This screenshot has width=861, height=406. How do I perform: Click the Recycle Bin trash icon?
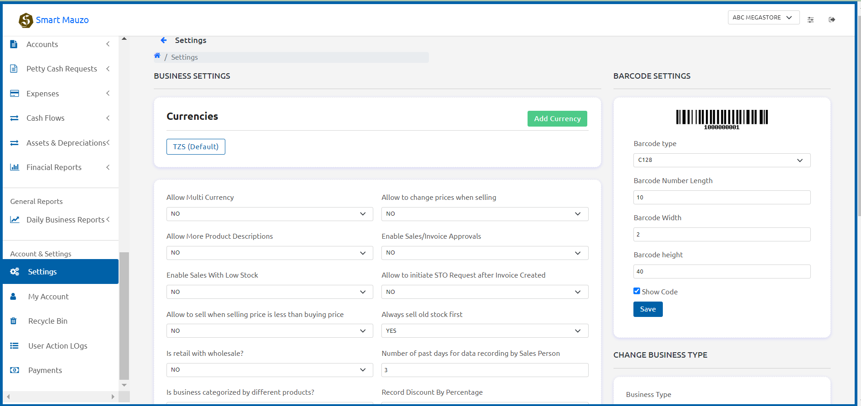point(14,321)
